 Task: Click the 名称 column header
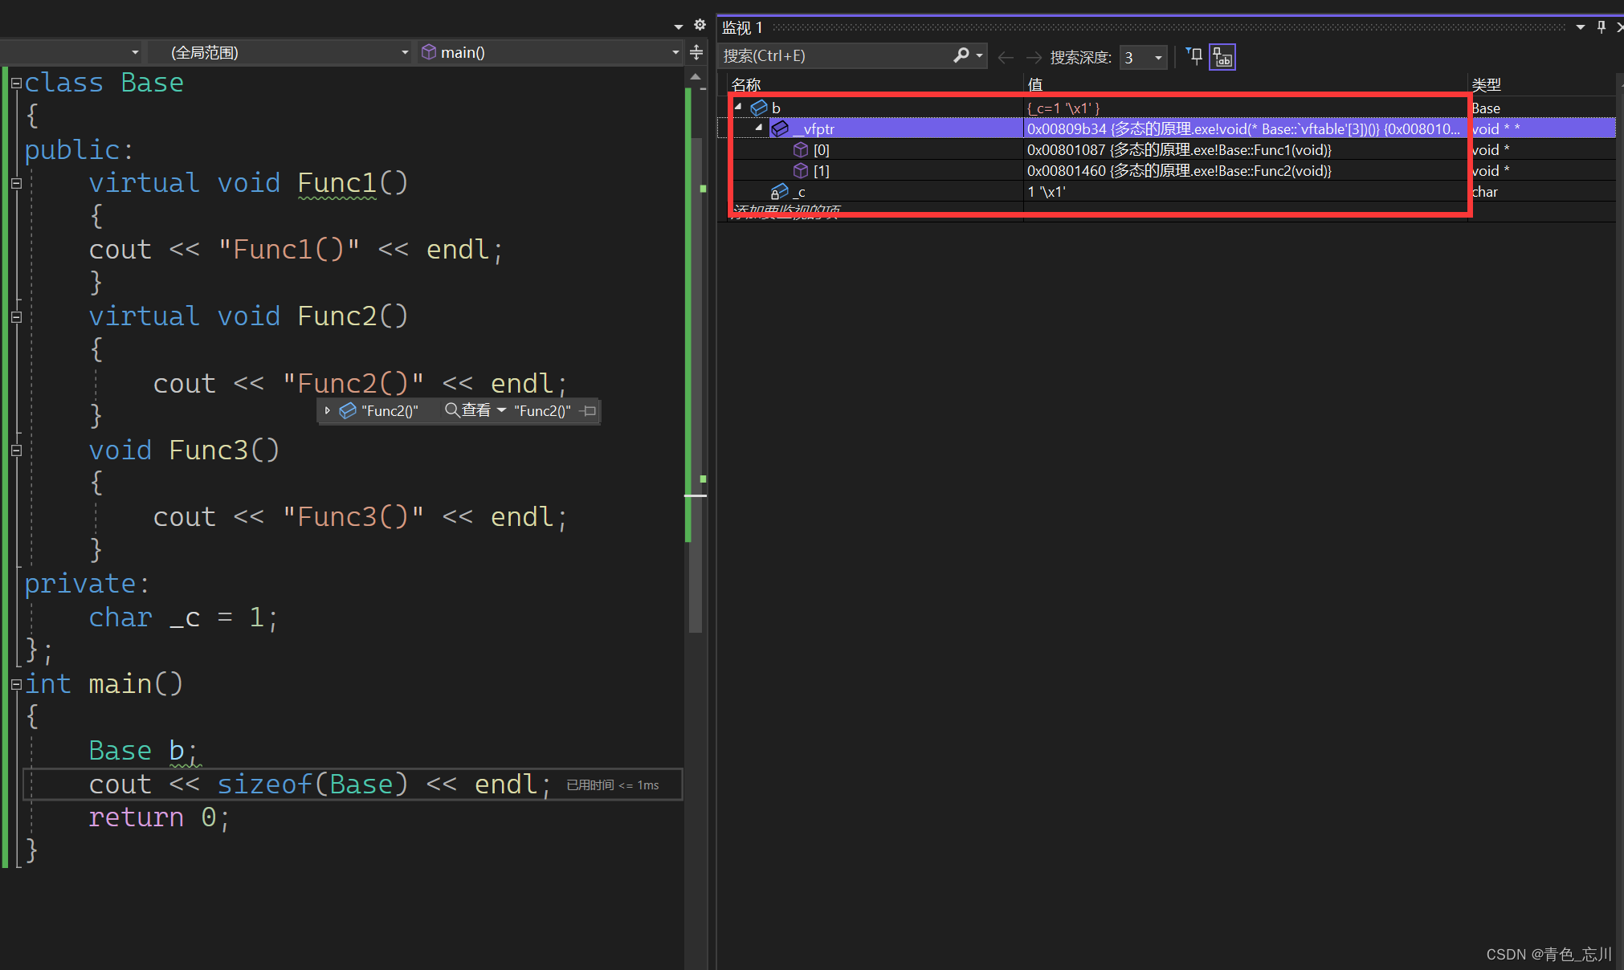tap(746, 84)
